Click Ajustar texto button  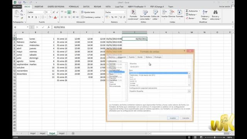(88, 12)
